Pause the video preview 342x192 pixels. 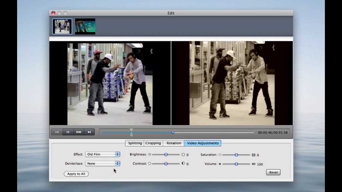click(68, 132)
